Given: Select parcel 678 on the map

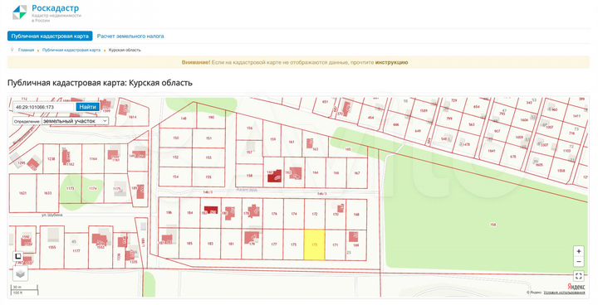Looking at the screenshot, I should [513, 157].
